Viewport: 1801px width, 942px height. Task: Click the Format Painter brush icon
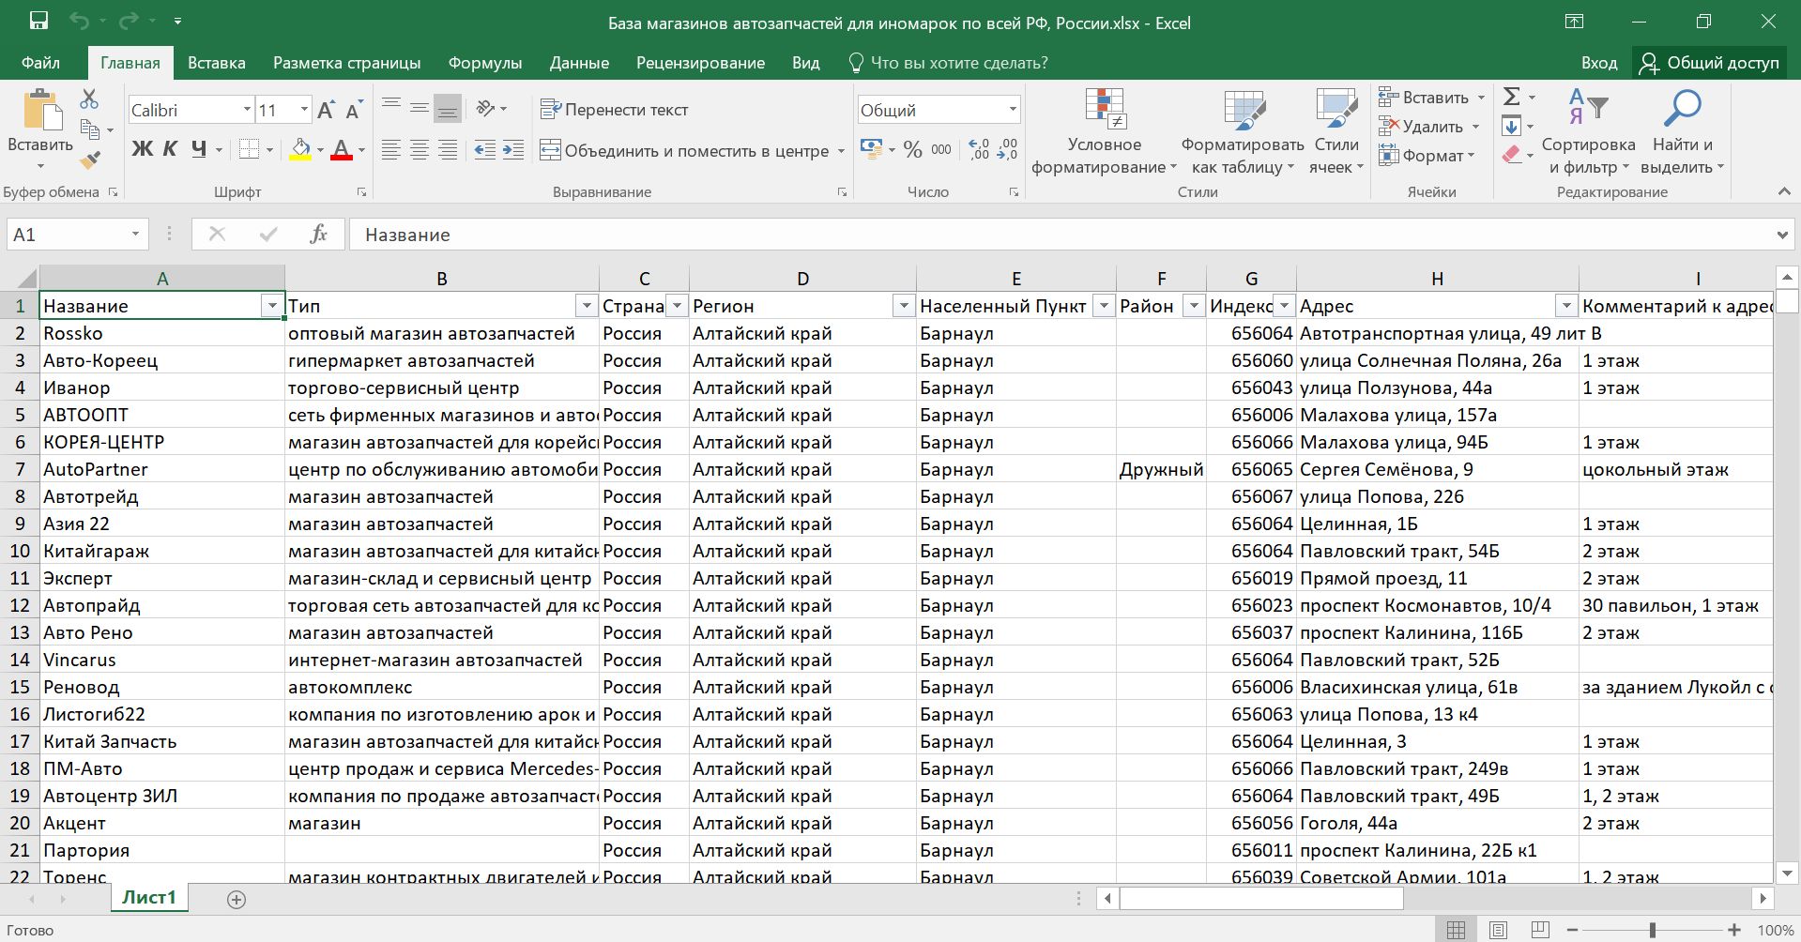tap(90, 161)
